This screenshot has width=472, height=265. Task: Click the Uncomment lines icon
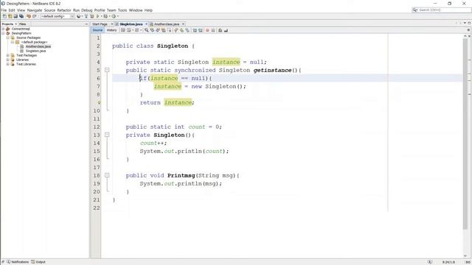[226, 30]
